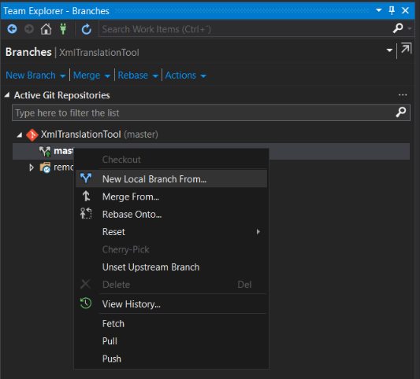Choose View History... menu entry

pos(172,304)
